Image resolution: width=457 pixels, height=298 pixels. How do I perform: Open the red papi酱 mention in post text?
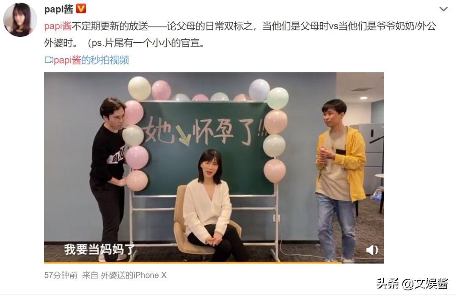coord(58,26)
